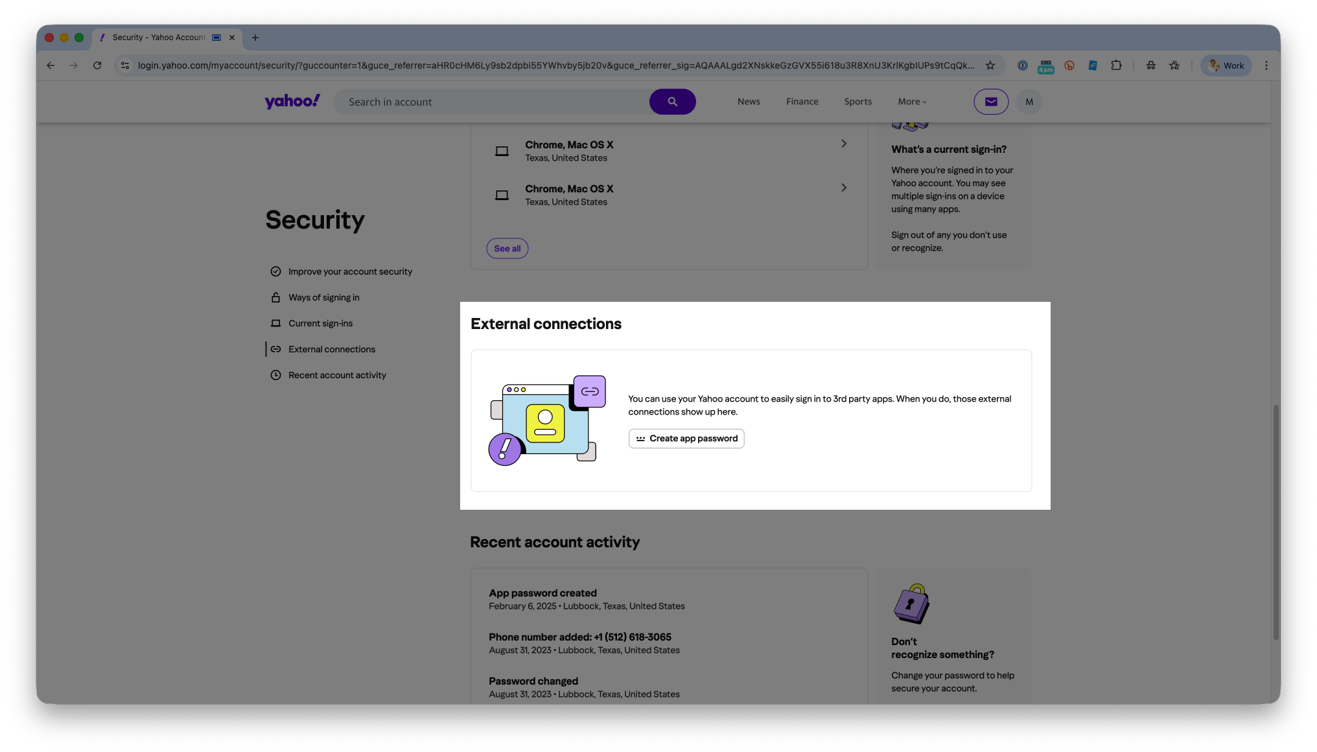This screenshot has height=752, width=1317.
Task: Click the Create app password button
Action: pos(686,439)
